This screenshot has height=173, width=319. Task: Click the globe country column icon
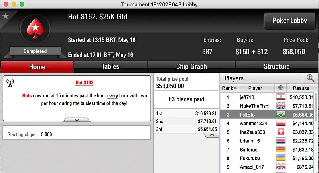[281, 88]
